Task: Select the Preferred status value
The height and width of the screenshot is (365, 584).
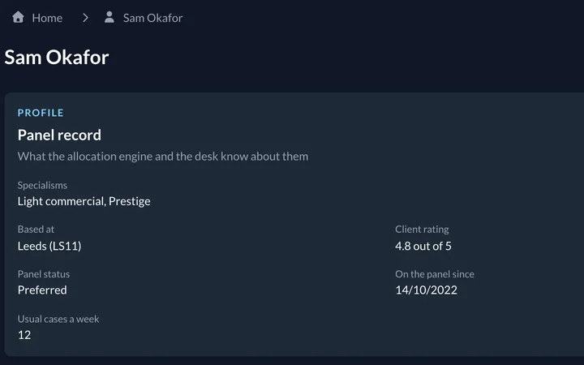Action: pyautogui.click(x=42, y=290)
